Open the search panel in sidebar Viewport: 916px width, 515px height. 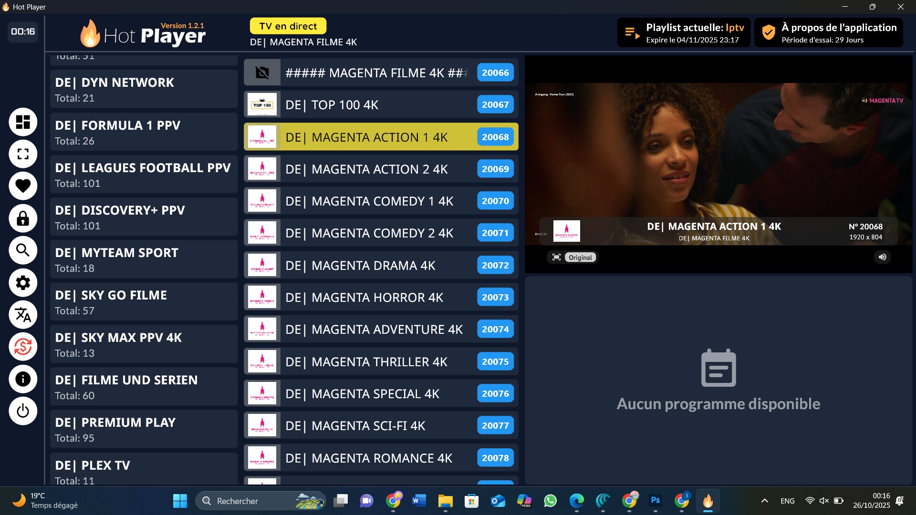[22, 250]
